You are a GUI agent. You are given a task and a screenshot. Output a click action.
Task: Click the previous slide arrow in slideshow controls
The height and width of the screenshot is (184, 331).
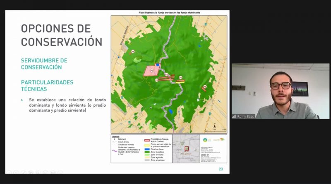tap(8, 172)
